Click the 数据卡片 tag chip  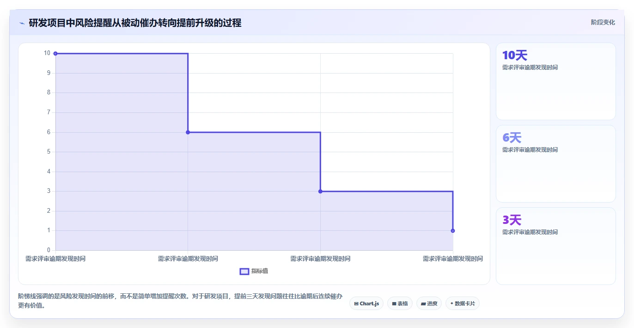pyautogui.click(x=463, y=303)
